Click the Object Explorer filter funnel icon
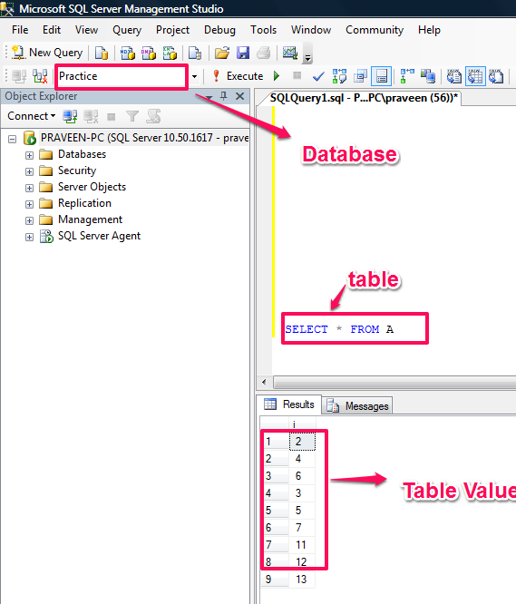The image size is (516, 604). 132,116
